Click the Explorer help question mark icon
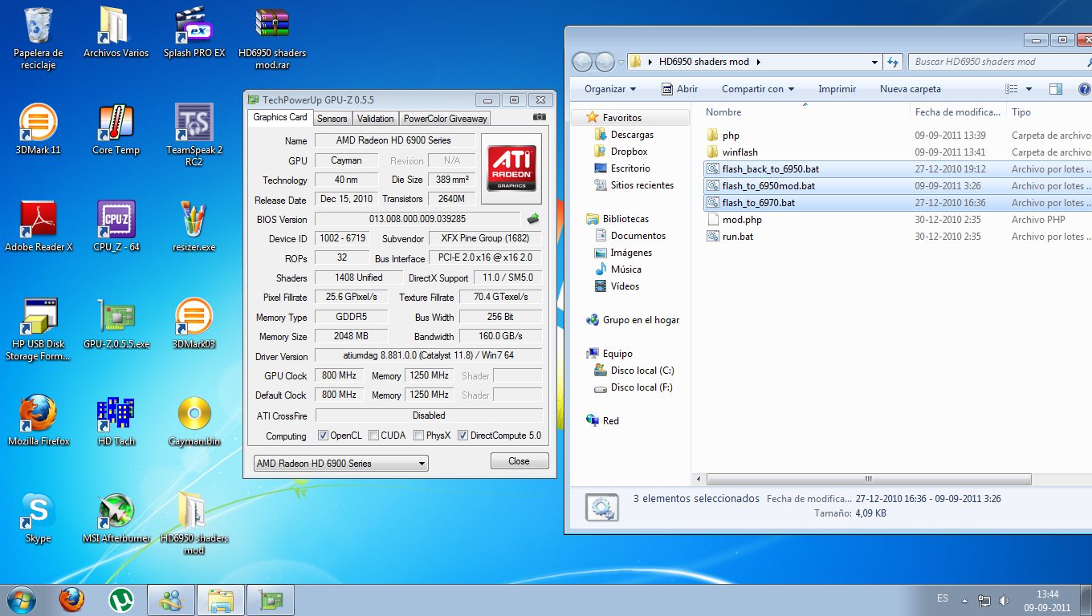Image resolution: width=1092 pixels, height=616 pixels. pos(1083,89)
